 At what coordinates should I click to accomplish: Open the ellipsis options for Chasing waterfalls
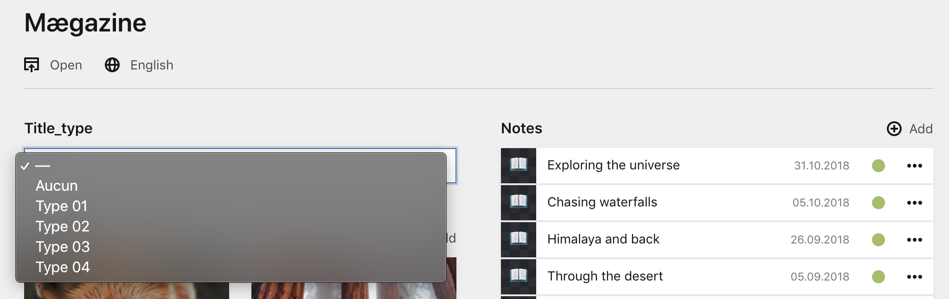pos(914,203)
